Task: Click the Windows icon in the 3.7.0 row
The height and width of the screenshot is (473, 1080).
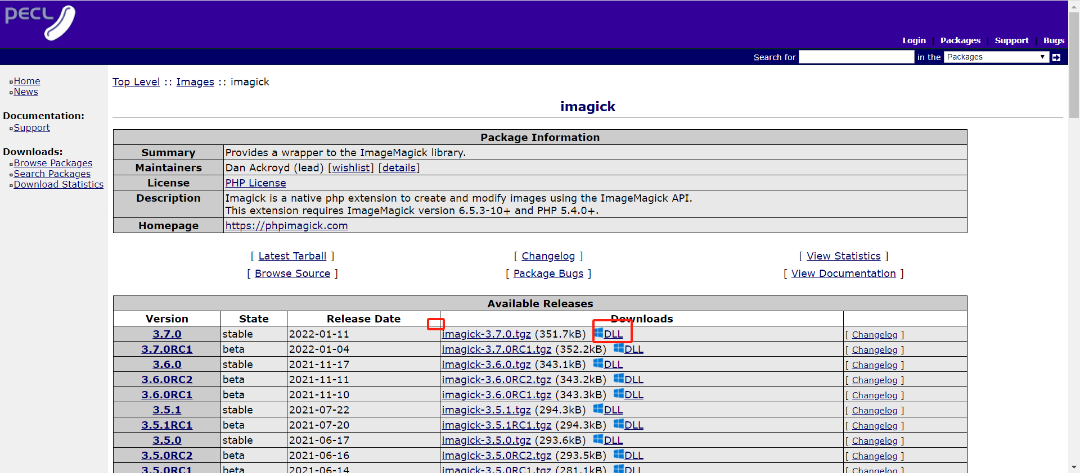Action: (x=598, y=333)
